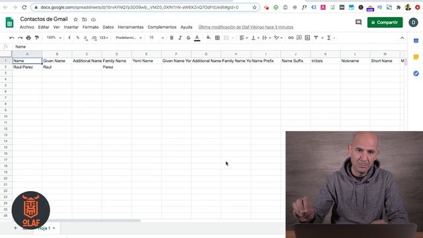Open the text color picker
Image resolution: width=423 pixels, height=238 pixels.
197,38
